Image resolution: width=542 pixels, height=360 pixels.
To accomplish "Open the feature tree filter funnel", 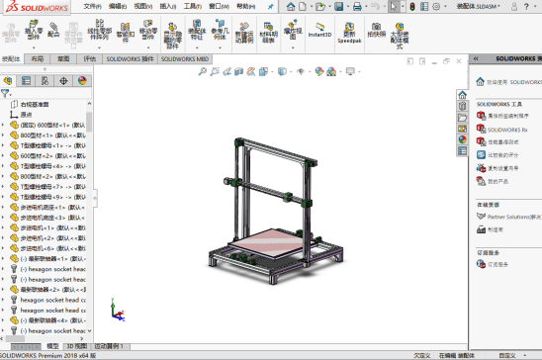I will tap(5, 93).
